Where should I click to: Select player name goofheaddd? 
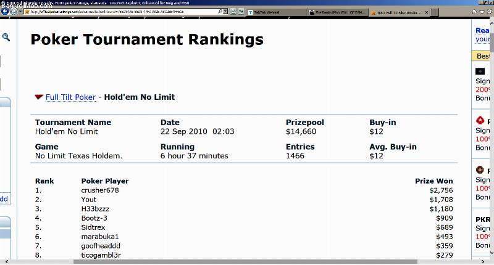click(101, 246)
